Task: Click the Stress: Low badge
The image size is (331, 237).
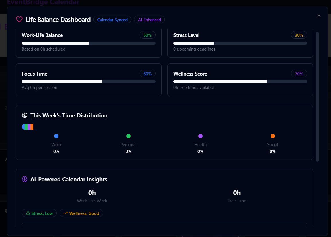Action: pyautogui.click(x=39, y=213)
